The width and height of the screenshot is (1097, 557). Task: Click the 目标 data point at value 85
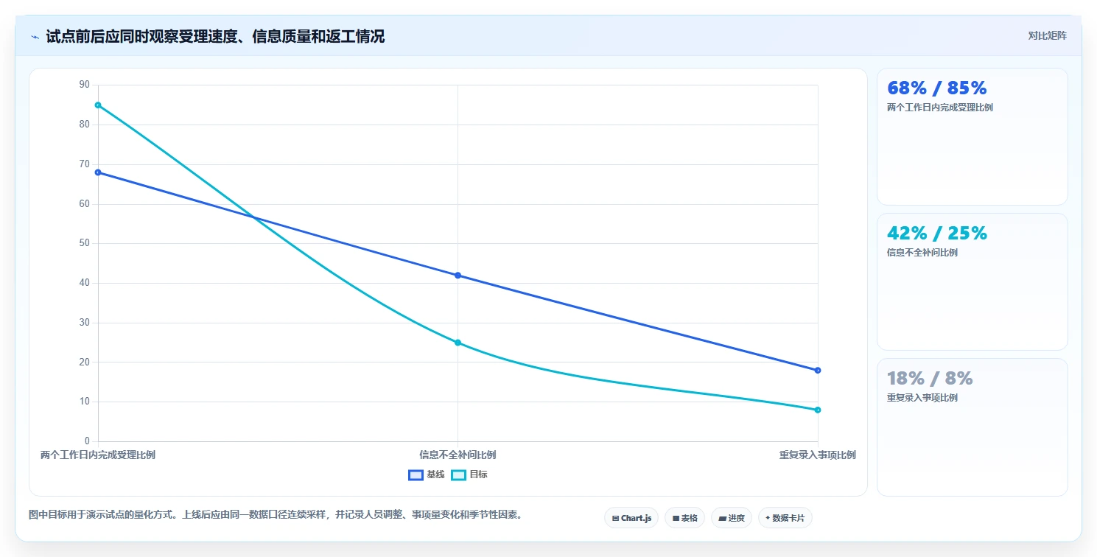click(x=98, y=105)
